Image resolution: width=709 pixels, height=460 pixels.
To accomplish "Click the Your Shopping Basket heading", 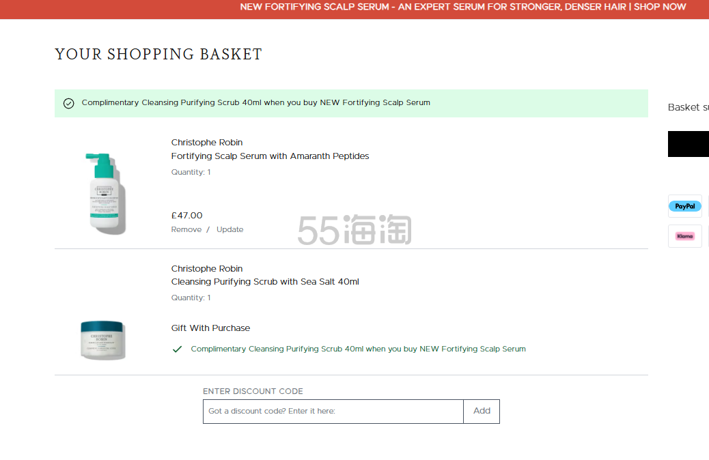I will (158, 55).
